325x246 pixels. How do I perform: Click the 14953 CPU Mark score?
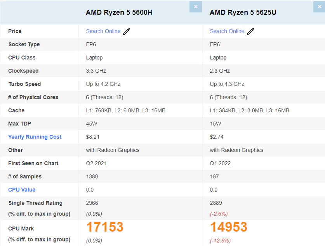point(228,227)
